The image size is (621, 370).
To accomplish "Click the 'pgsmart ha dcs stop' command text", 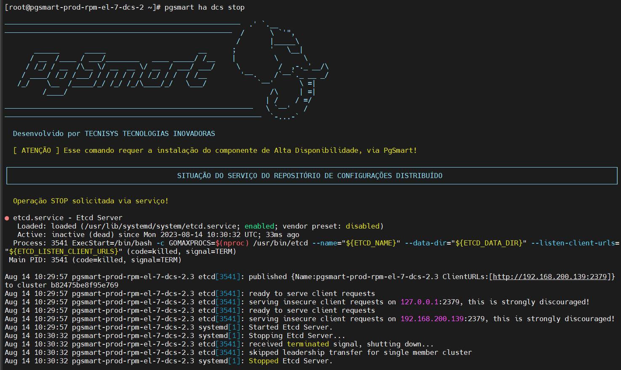I will click(205, 7).
